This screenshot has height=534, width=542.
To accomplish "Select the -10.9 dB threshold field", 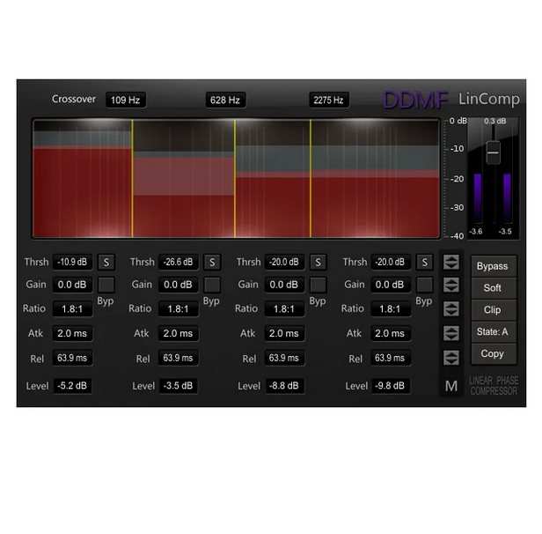I will pos(72,262).
